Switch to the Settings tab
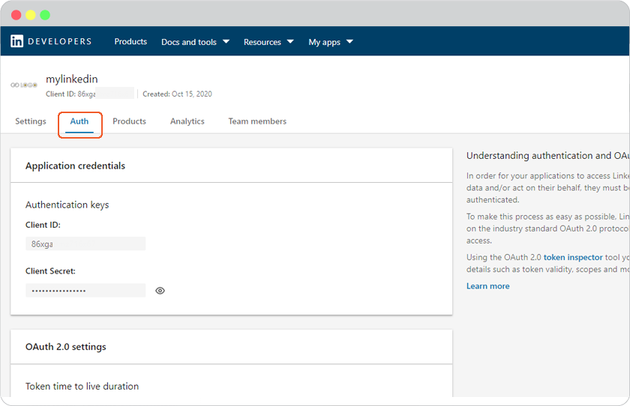The image size is (630, 406). (x=31, y=121)
